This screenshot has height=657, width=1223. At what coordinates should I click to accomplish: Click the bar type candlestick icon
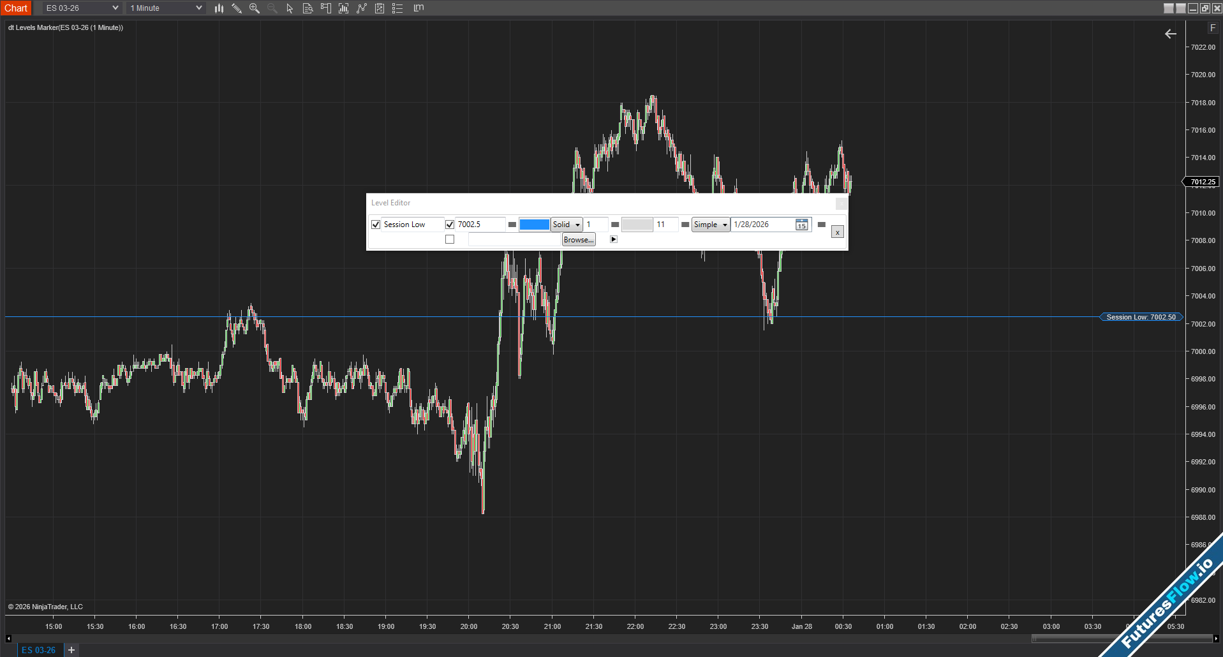tap(219, 8)
